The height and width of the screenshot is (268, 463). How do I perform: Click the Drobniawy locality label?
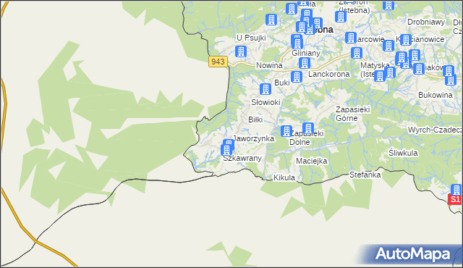pyautogui.click(x=426, y=22)
